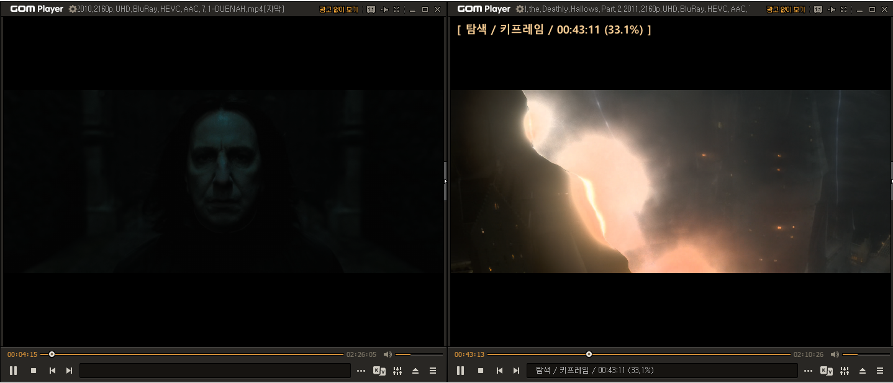Click the eject/open file icon in DUENAH.mp4 window
The image size is (893, 383).
tap(415, 371)
